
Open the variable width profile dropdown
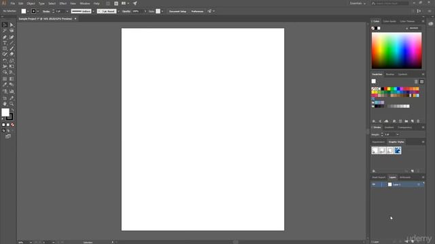click(93, 12)
